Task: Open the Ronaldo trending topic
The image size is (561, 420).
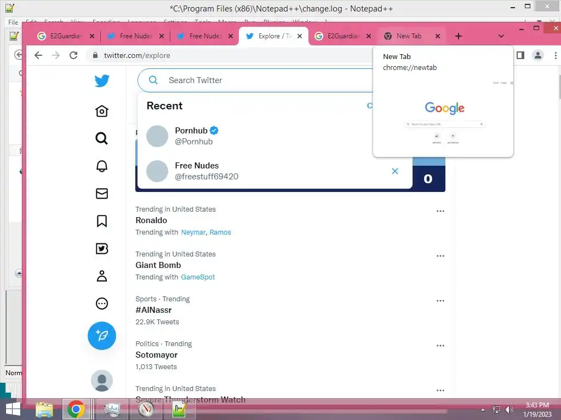Action: point(151,220)
